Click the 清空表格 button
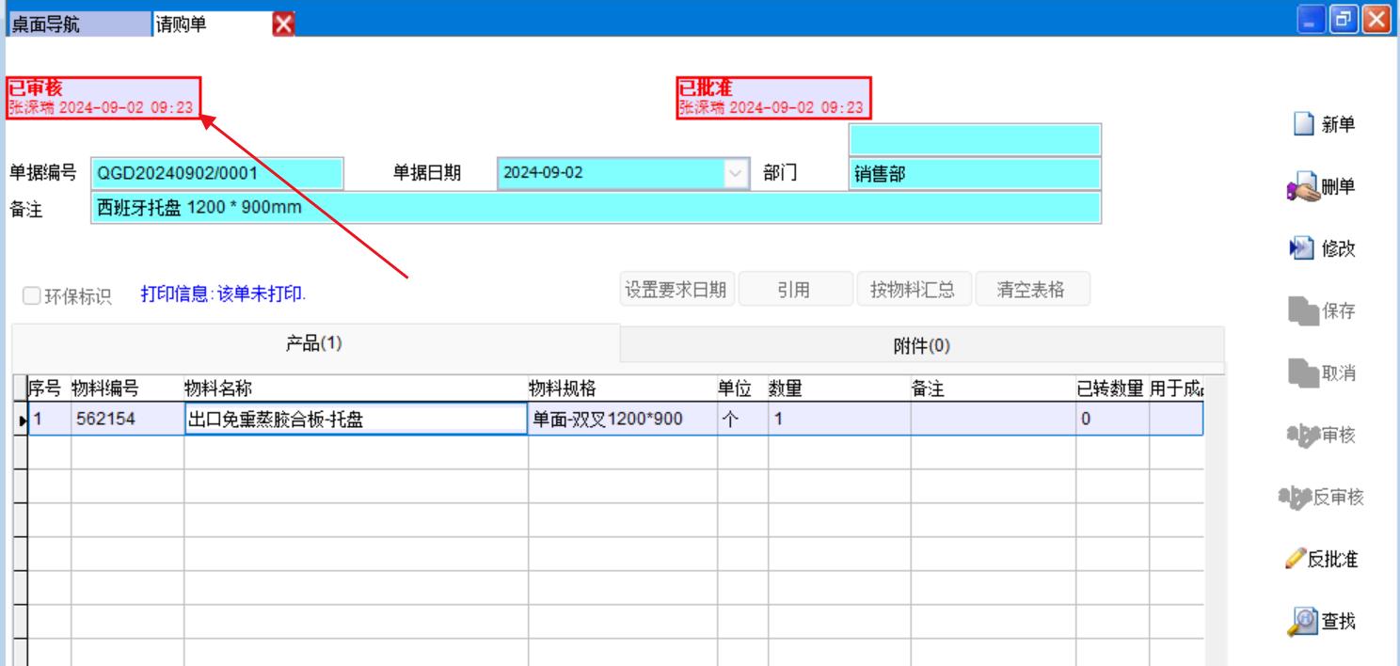Screen dimensions: 1400x666 pos(1031,290)
